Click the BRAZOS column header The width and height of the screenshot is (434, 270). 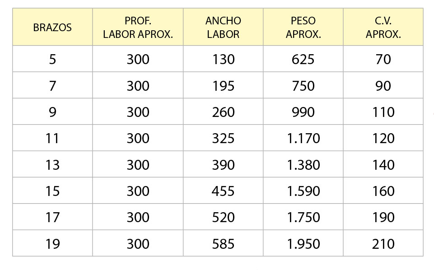(52, 28)
